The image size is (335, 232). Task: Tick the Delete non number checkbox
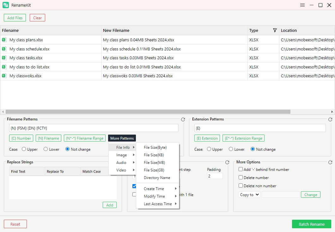(241, 186)
